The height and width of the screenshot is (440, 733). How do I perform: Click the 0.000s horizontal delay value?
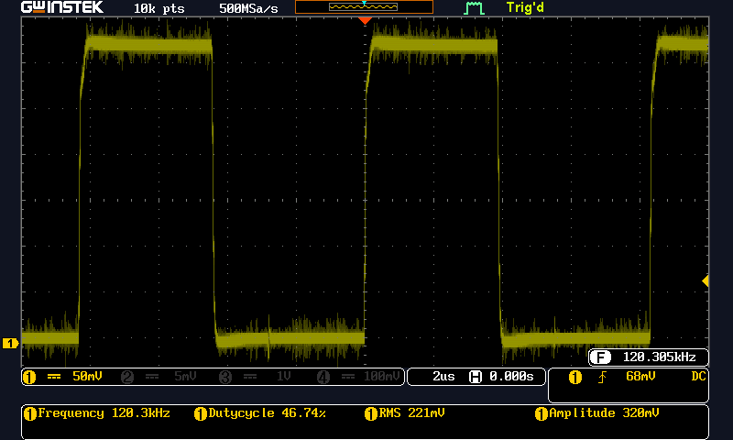(x=511, y=377)
